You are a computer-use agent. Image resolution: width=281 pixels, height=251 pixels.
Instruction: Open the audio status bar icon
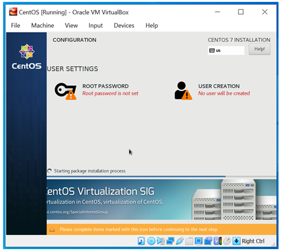160,241
